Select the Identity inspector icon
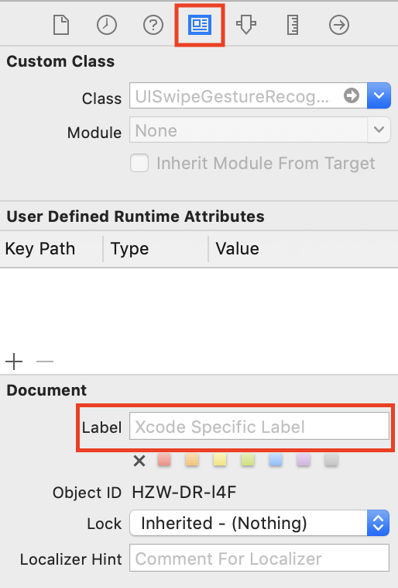Viewport: 398px width, 588px height. click(200, 25)
